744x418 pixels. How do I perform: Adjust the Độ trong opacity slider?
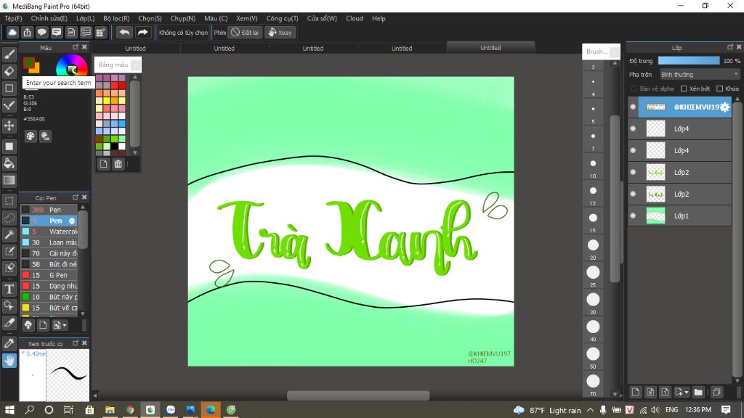(689, 61)
